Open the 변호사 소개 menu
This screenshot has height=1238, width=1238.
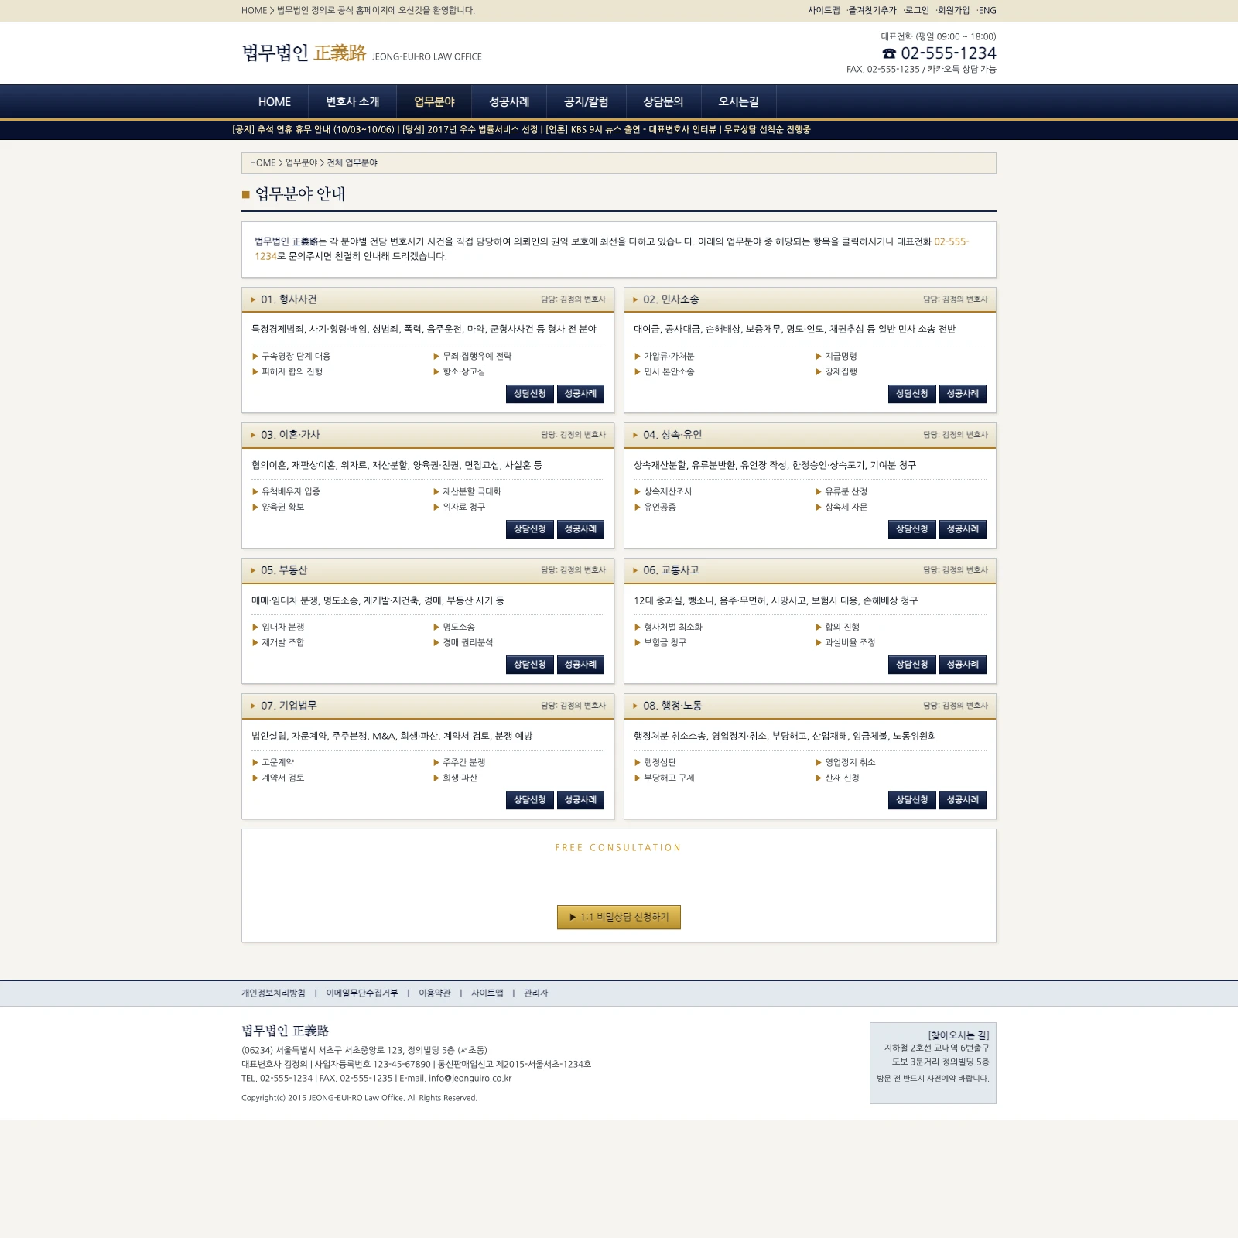pyautogui.click(x=352, y=102)
